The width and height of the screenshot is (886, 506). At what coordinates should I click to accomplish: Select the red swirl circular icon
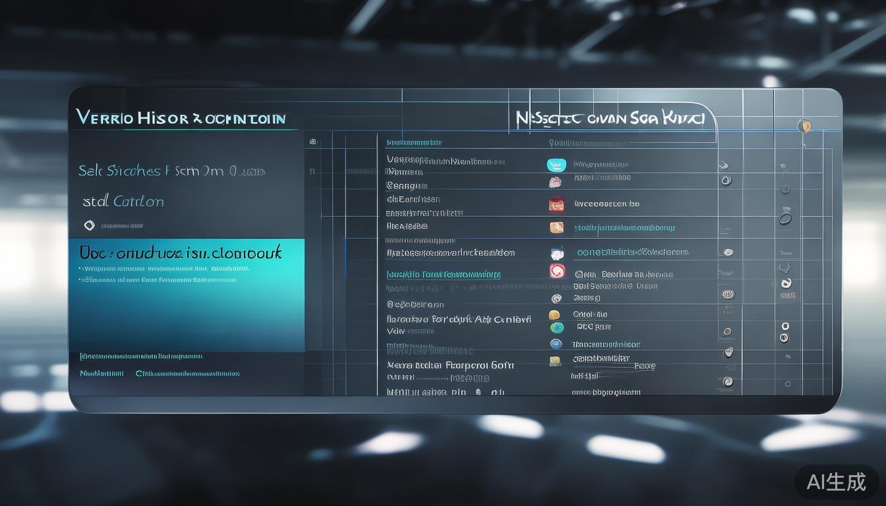(x=558, y=271)
